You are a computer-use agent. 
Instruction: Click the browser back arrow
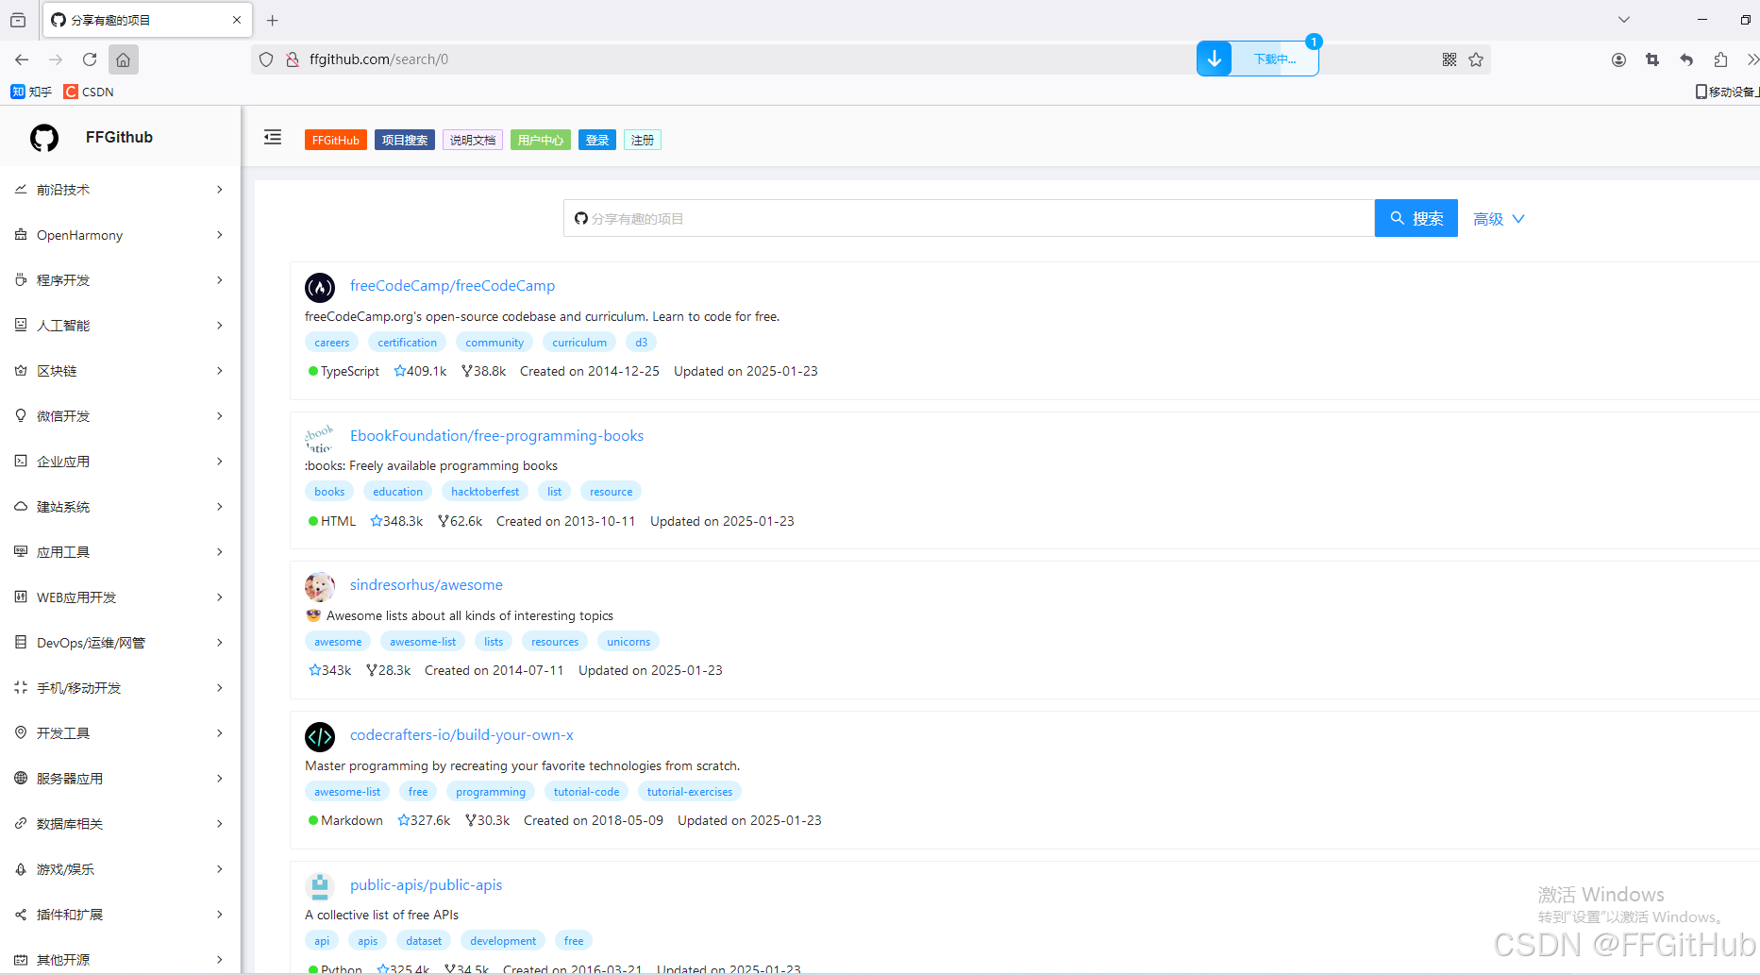coord(22,59)
